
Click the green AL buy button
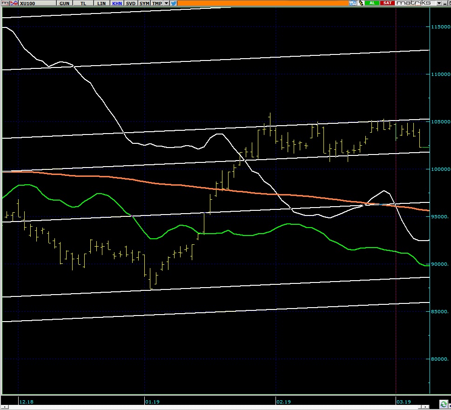(372, 3)
